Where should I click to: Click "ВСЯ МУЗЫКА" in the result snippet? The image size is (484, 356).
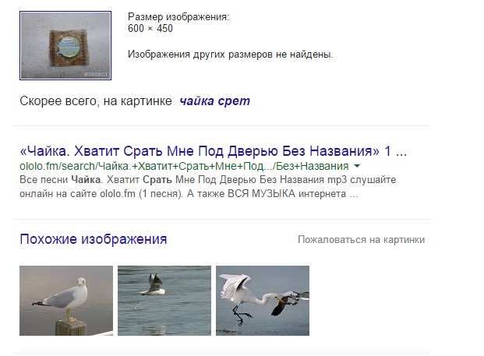pos(261,194)
